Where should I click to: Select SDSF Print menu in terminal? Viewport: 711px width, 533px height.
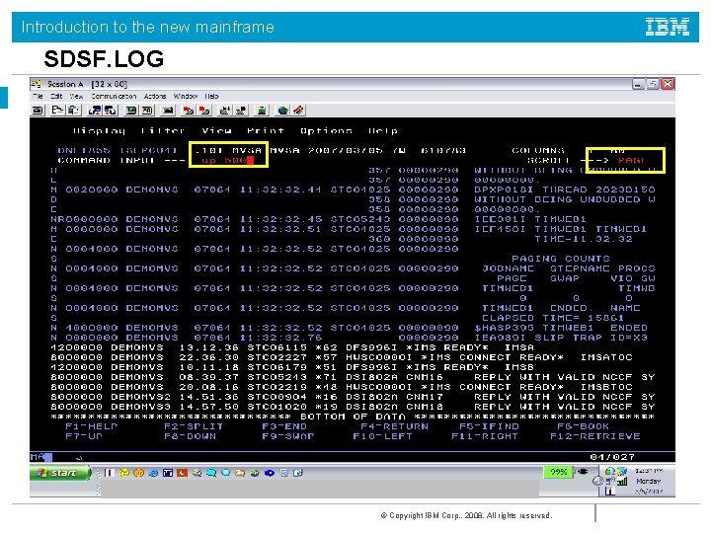[x=266, y=131]
